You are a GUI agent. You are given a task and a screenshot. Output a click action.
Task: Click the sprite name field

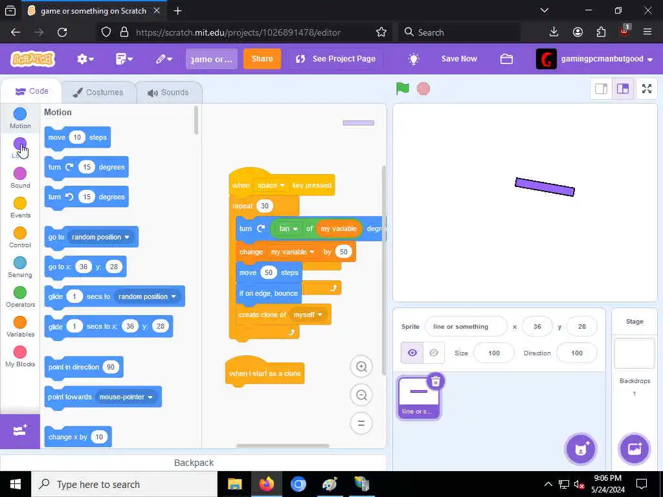466,326
